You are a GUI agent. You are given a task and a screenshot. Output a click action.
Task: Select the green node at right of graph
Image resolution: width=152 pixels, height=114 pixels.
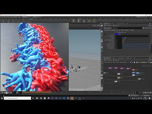pos(139,79)
